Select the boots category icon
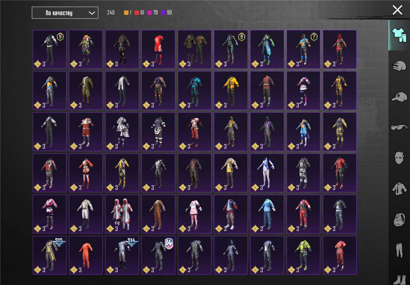The height and width of the screenshot is (285, 410). pyautogui.click(x=399, y=279)
